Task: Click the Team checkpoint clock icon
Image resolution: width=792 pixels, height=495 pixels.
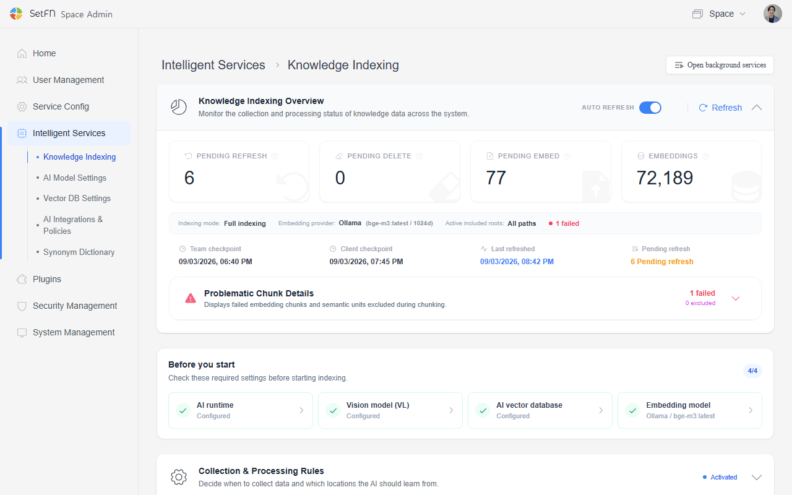Action: (x=183, y=249)
